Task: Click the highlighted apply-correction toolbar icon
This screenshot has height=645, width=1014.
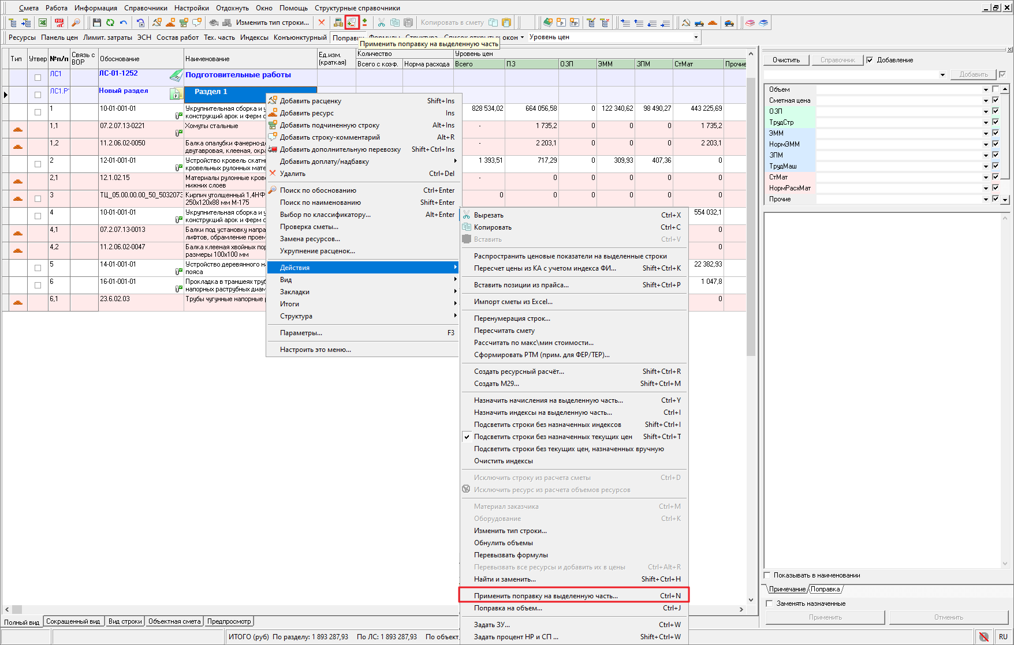Action: (x=352, y=22)
